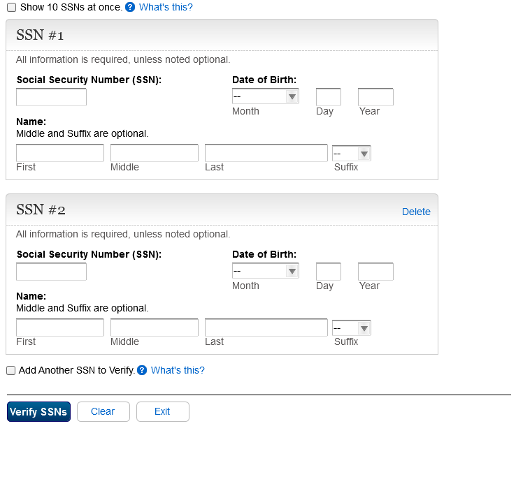The height and width of the screenshot is (493, 516).
Task: Click the Exit button
Action: pos(162,412)
